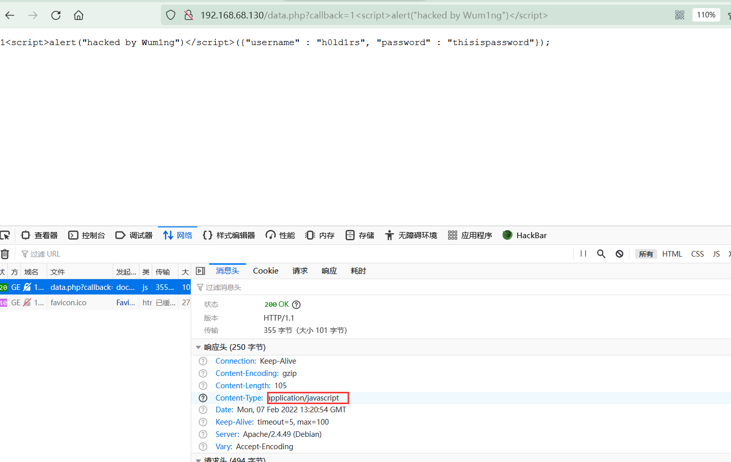Open the 查看器 inspector tab
The width and height of the screenshot is (731, 462).
pos(39,236)
